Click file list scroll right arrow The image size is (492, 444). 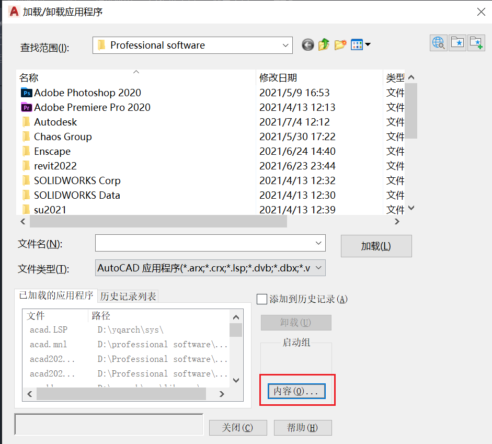[397, 222]
